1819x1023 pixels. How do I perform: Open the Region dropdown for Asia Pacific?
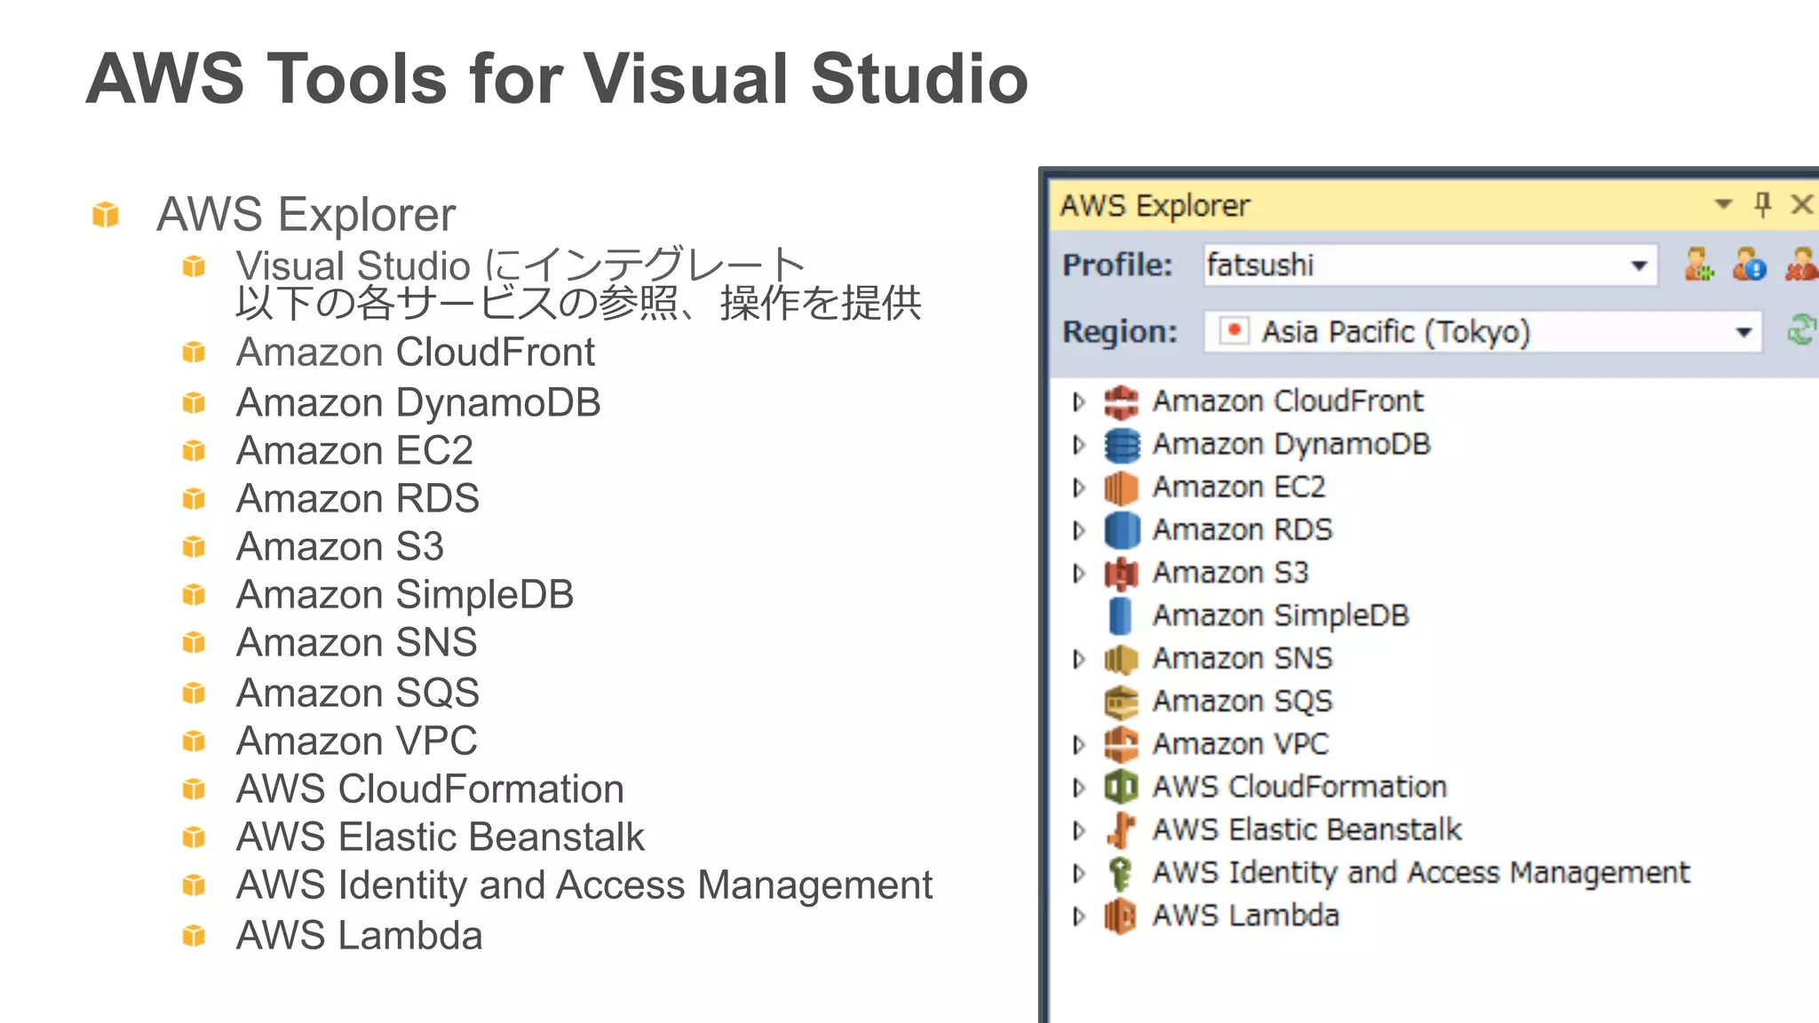[1744, 332]
